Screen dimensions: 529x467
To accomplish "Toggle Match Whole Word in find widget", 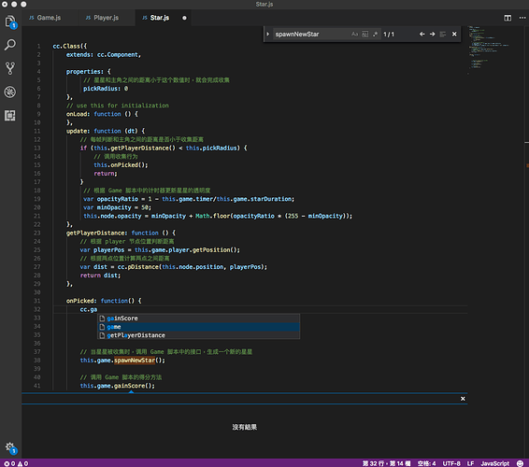I will (x=365, y=34).
